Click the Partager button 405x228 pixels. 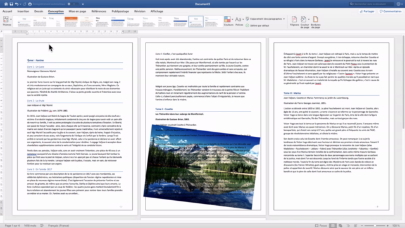tap(367, 11)
